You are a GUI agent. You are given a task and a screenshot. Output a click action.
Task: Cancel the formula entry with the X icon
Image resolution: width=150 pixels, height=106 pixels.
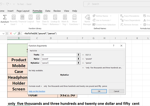[11, 33]
